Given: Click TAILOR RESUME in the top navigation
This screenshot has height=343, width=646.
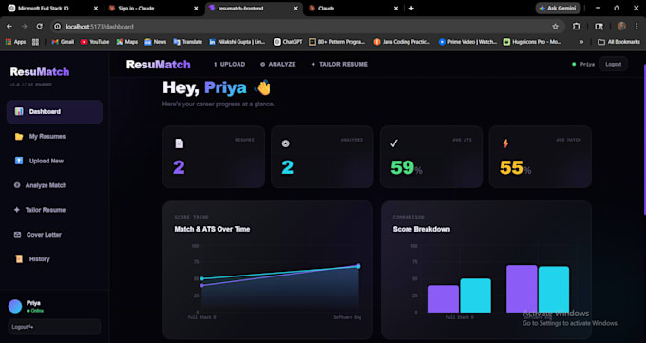Looking at the screenshot, I should (339, 65).
